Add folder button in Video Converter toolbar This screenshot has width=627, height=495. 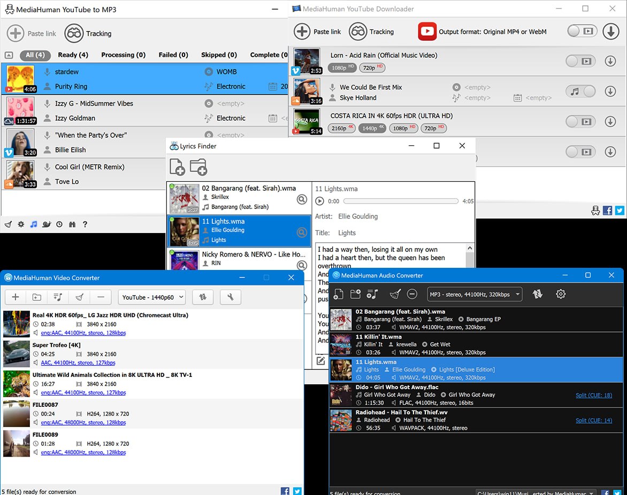click(x=37, y=297)
